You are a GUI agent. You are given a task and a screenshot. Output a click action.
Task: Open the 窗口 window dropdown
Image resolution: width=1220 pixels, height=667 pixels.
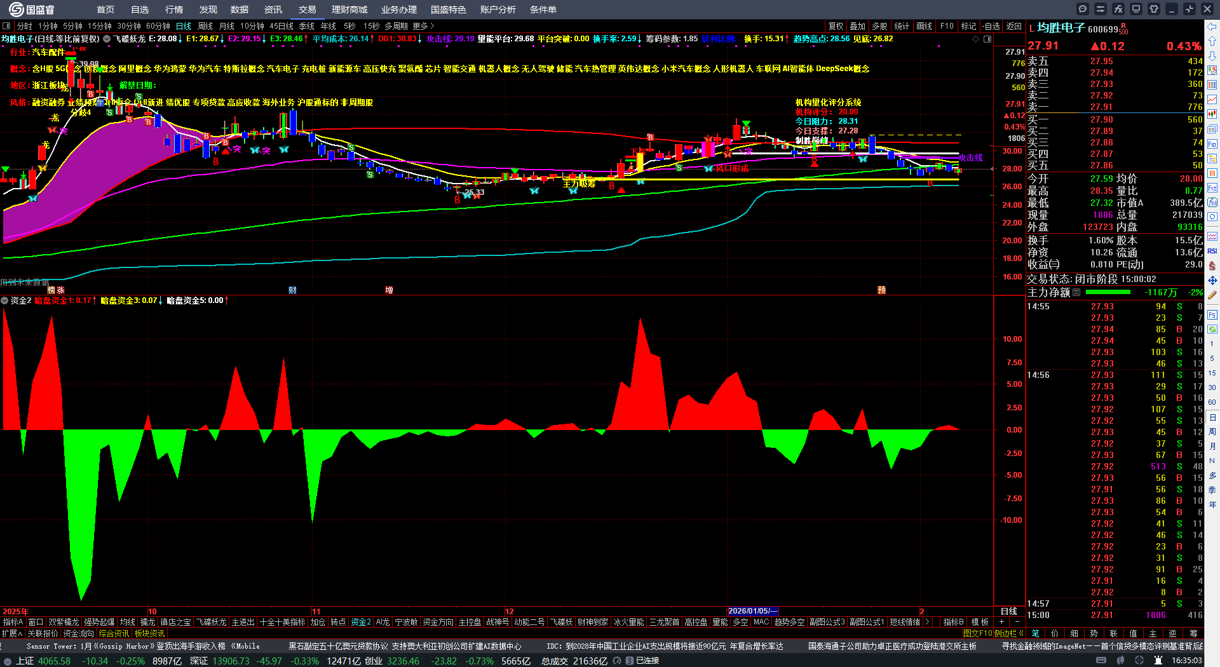point(36,622)
